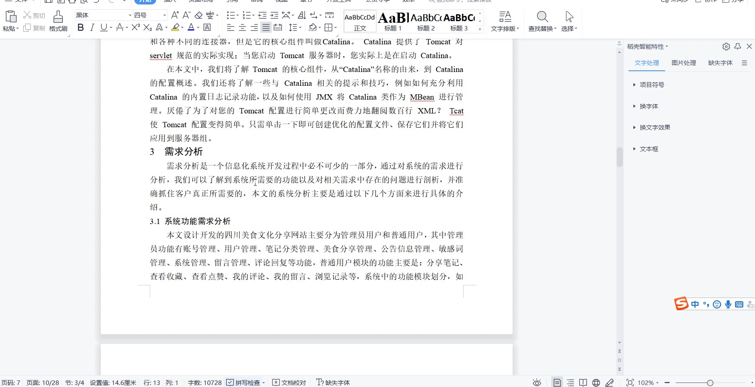This screenshot has width=755, height=387.
Task: Toggle underline formatting
Action: [x=104, y=28]
